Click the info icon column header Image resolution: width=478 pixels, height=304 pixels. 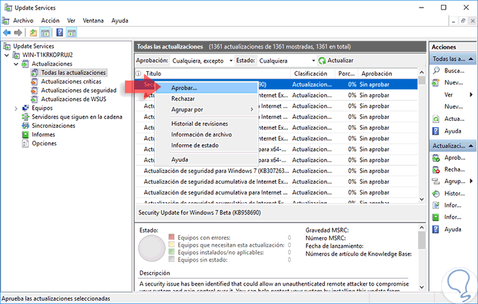click(x=139, y=74)
